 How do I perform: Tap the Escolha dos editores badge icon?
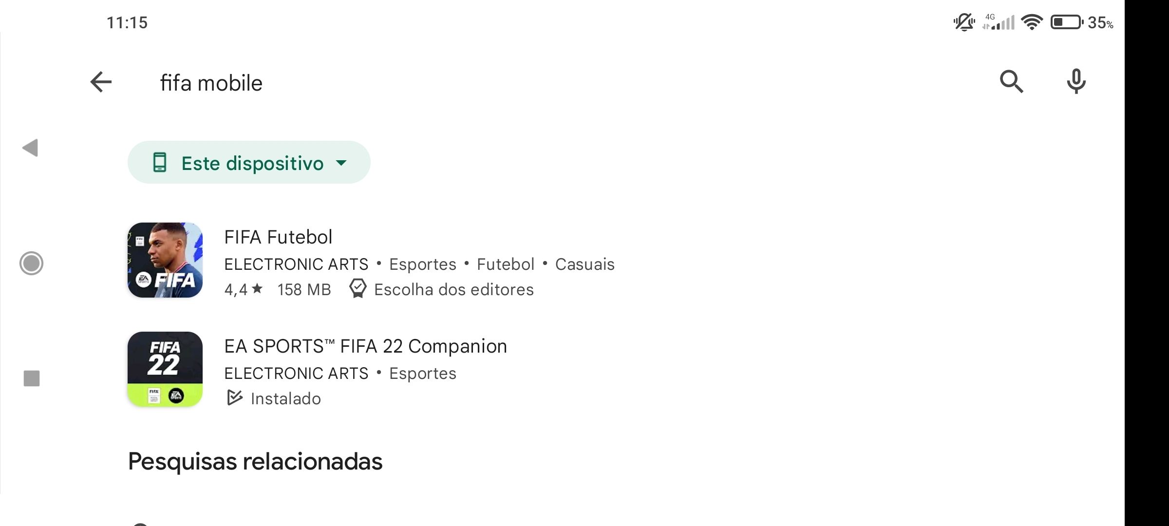point(358,289)
